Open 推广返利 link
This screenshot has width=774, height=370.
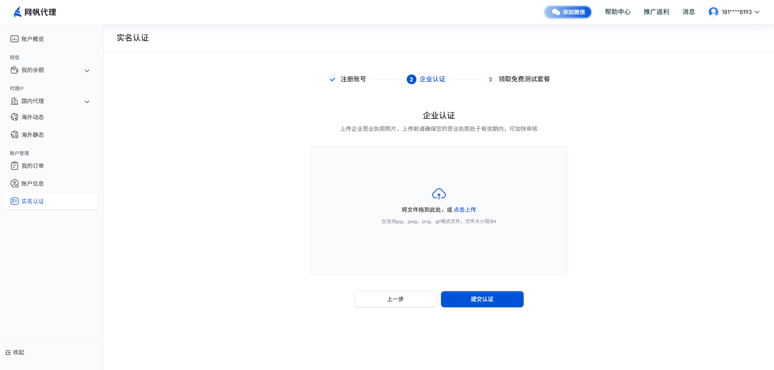tap(656, 12)
